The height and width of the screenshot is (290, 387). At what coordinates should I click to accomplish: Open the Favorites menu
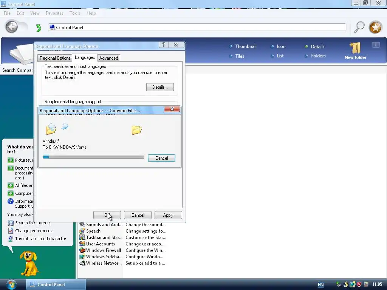click(x=54, y=13)
